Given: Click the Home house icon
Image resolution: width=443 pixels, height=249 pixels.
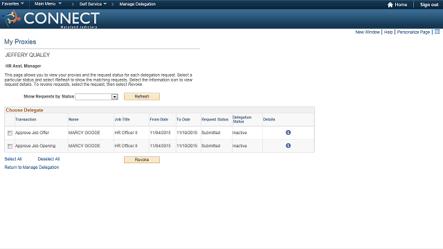Looking at the screenshot, I should (390, 5).
